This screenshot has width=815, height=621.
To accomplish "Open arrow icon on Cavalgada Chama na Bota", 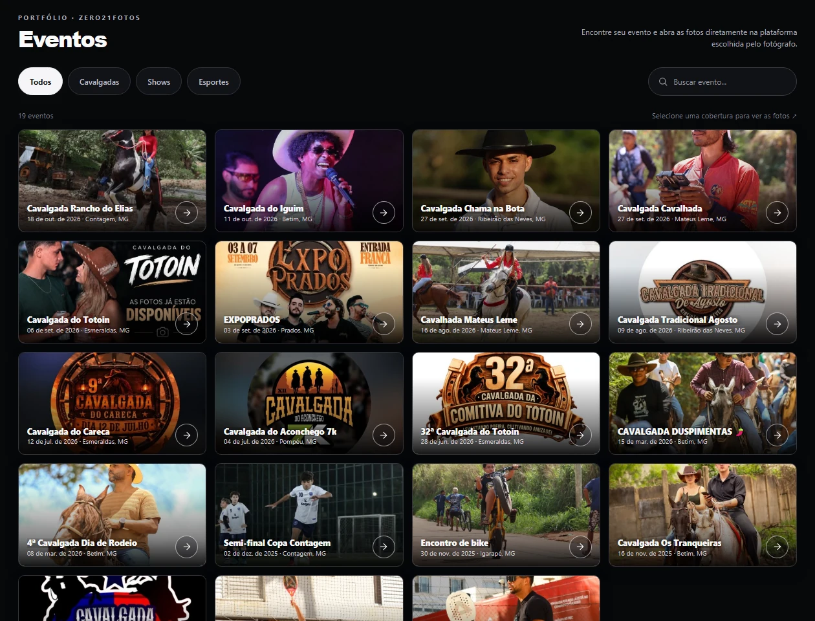I will coord(580,212).
